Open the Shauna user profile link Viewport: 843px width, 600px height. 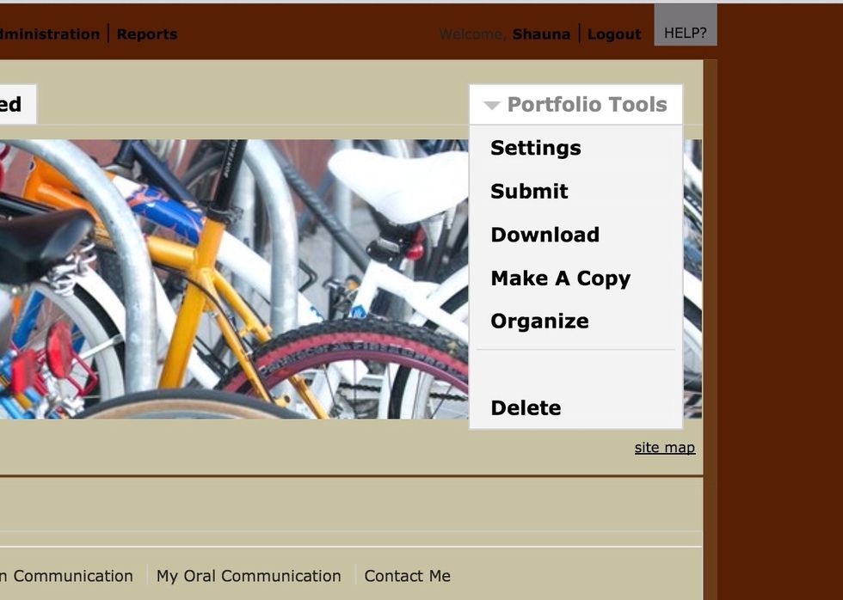click(x=541, y=34)
